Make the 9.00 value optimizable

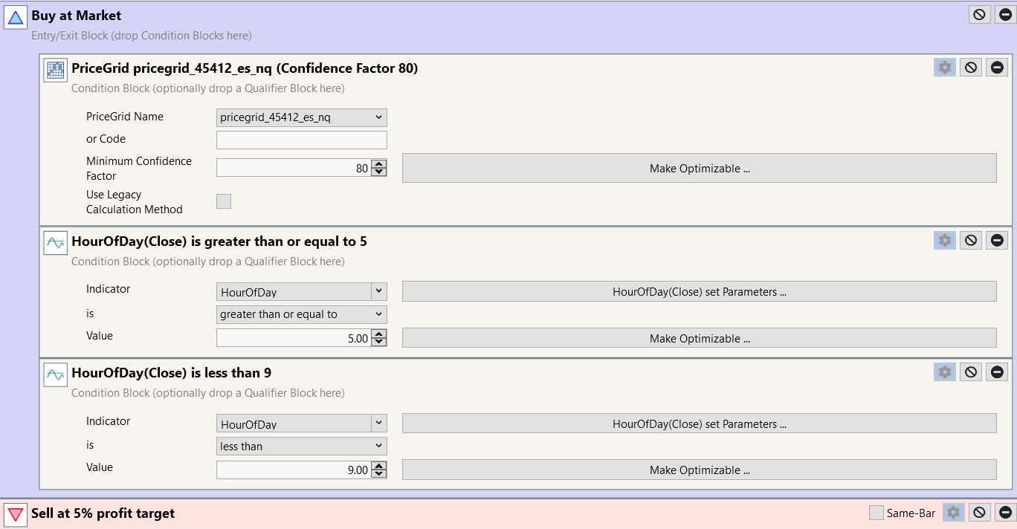(699, 470)
